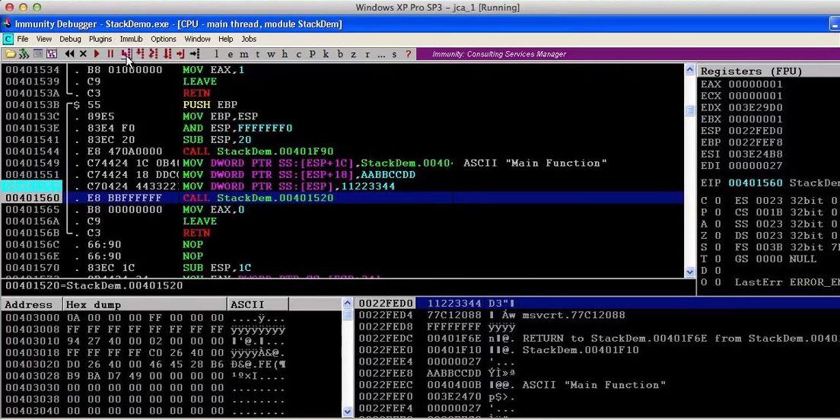
Task: Click the third toolbar icon, gray window
Action: 37,53
